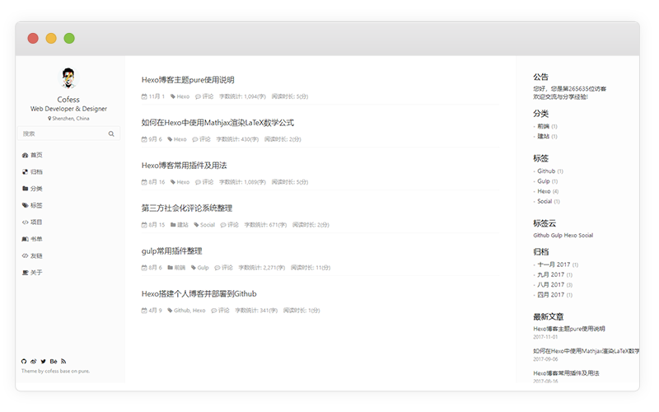
Task: Click Social in the 标签云 tag cloud
Action: tap(586, 236)
